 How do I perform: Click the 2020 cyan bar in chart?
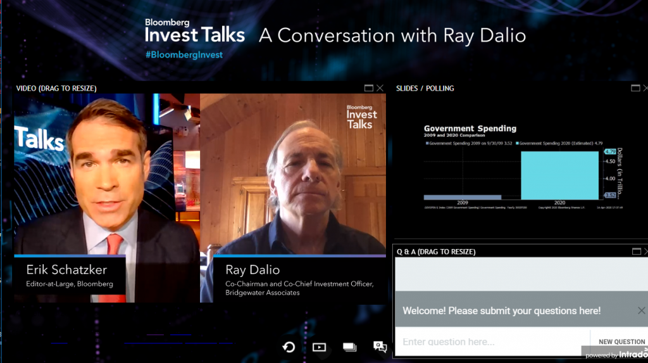(x=559, y=175)
